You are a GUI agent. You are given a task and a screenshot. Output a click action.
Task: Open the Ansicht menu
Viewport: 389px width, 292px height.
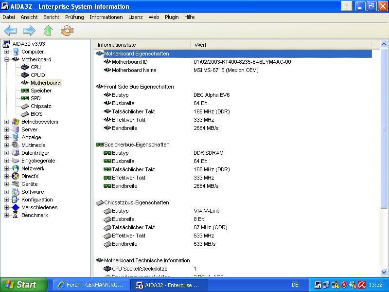29,17
